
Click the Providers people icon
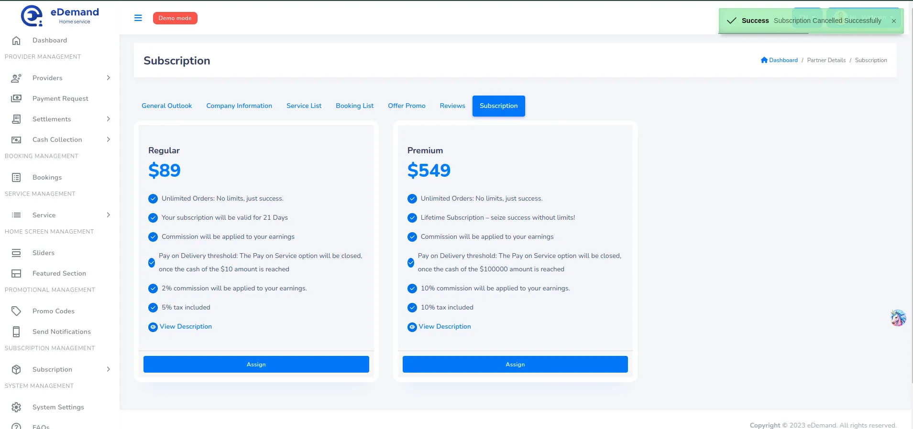click(16, 78)
